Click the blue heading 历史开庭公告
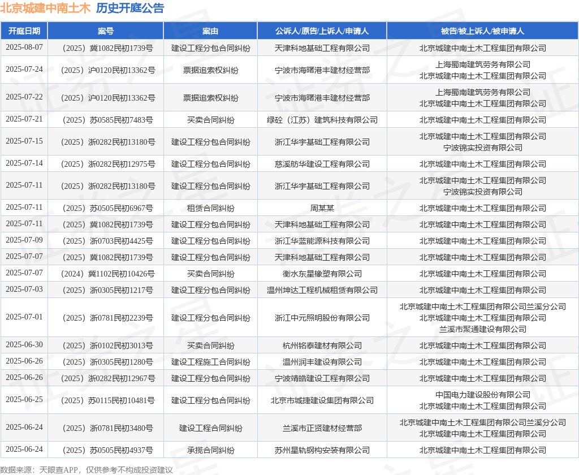Screen dimensions: 579x475 pyautogui.click(x=130, y=8)
